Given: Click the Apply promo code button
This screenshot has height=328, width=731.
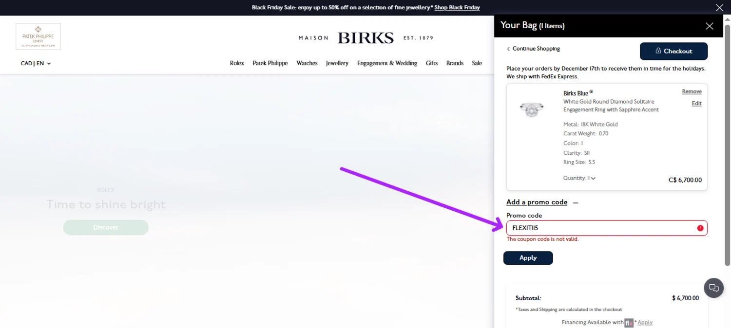Looking at the screenshot, I should 528,258.
